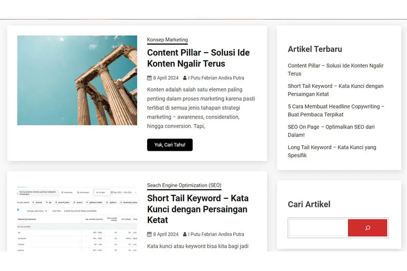The width and height of the screenshot is (407, 271).
Task: Open the Seach Engine Optimization (SEO) category
Action: pyautogui.click(x=184, y=185)
